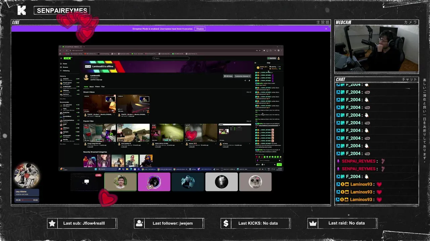Open the Kick hamburger menu
The image size is (430, 241).
coord(61,58)
